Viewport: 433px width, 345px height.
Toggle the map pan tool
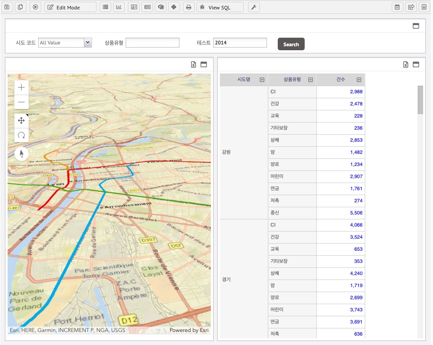point(21,121)
